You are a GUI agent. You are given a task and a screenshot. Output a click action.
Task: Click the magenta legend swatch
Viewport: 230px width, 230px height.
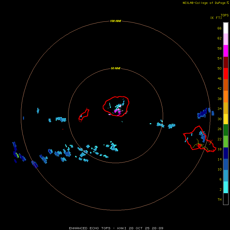pos(226,51)
